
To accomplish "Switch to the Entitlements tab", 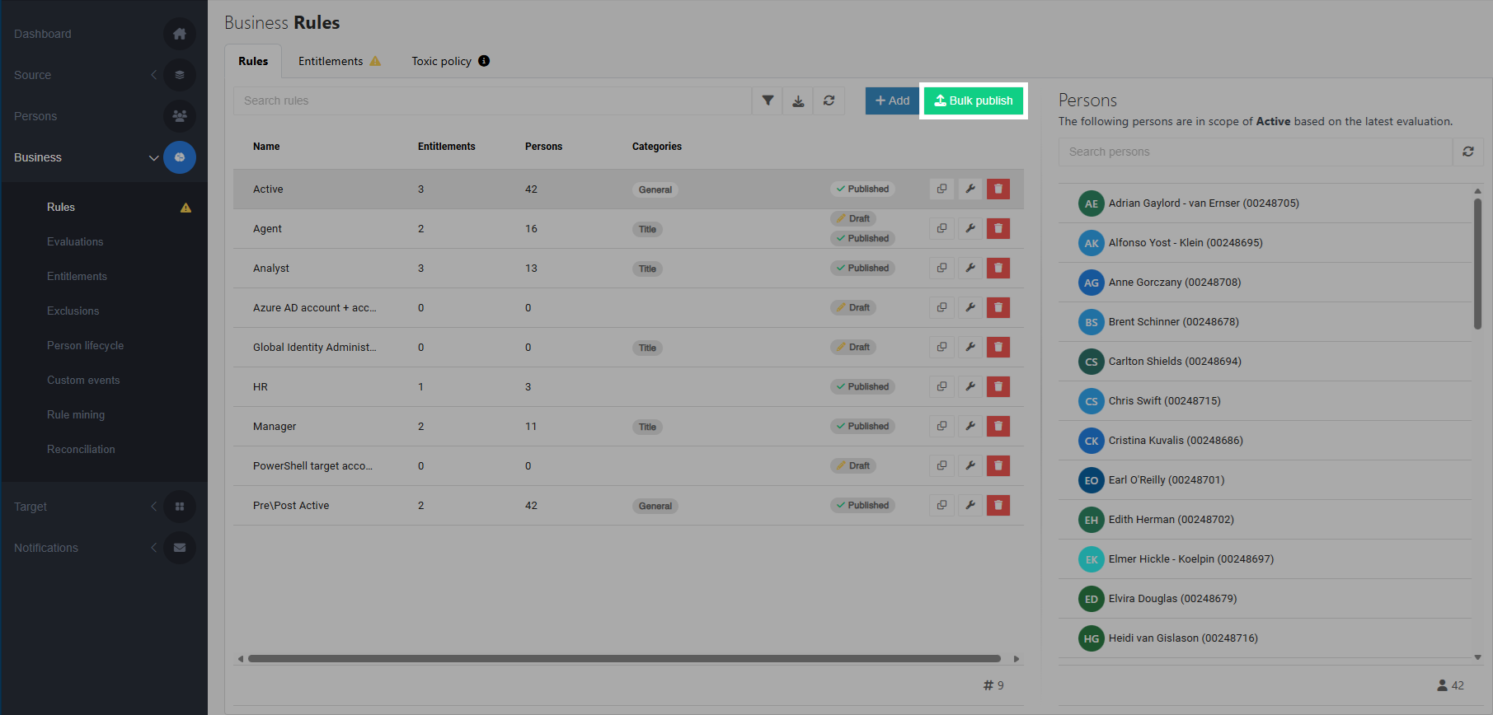I will [x=339, y=61].
